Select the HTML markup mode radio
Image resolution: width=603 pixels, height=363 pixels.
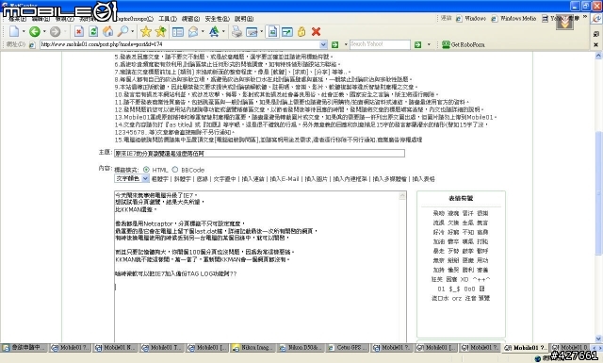(147, 170)
